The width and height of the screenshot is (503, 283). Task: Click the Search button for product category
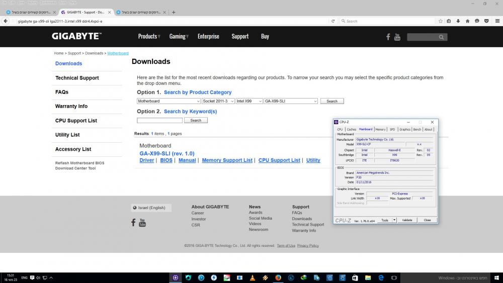coord(332,101)
